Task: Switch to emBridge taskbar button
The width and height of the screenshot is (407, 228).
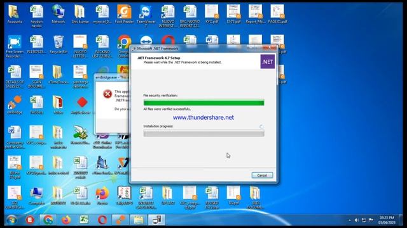Action: (120, 220)
